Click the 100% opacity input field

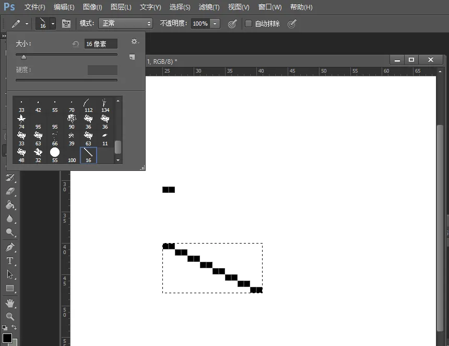[200, 24]
